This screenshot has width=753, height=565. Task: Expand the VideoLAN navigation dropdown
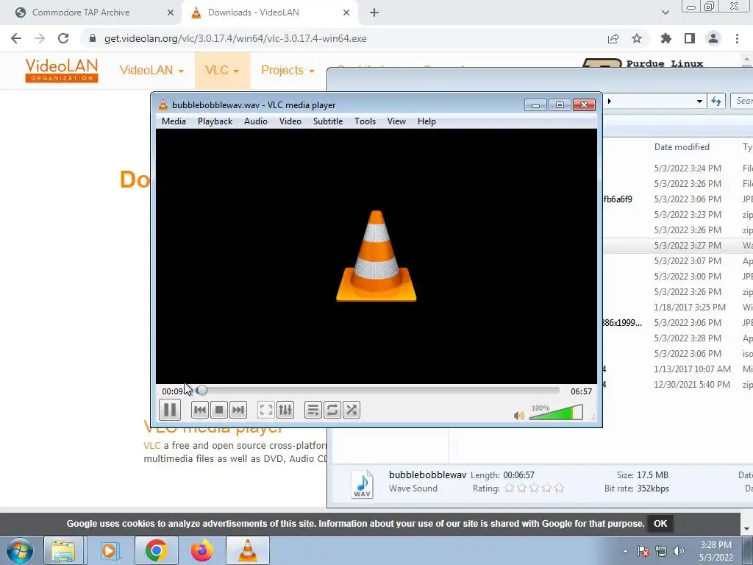pos(151,70)
